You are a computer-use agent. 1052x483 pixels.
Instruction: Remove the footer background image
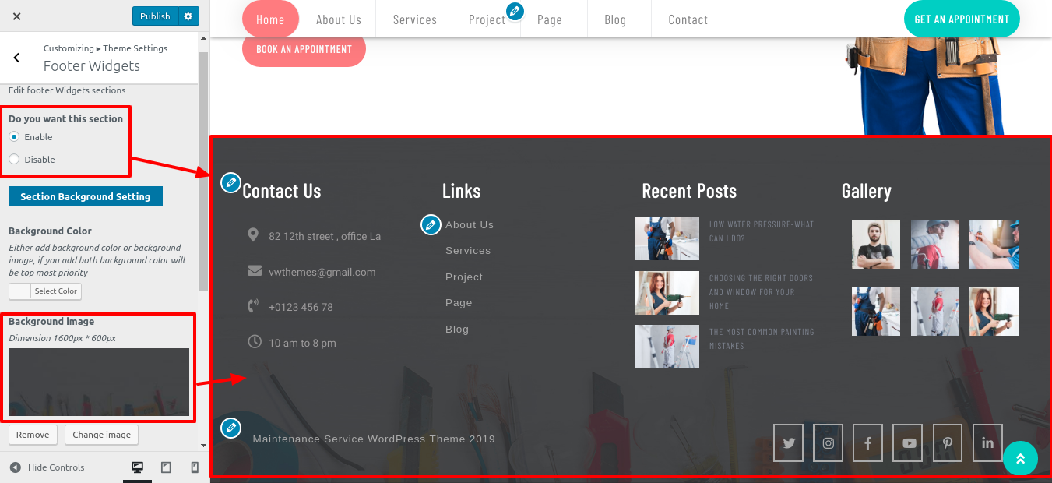33,435
